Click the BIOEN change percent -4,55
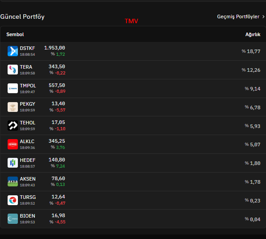 pyautogui.click(x=60, y=222)
